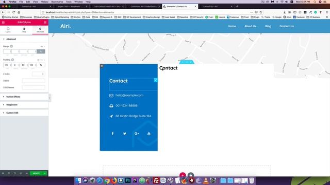The image size is (330, 185).
Task: Open the widgets grid panel icon
Action: coord(45,22)
